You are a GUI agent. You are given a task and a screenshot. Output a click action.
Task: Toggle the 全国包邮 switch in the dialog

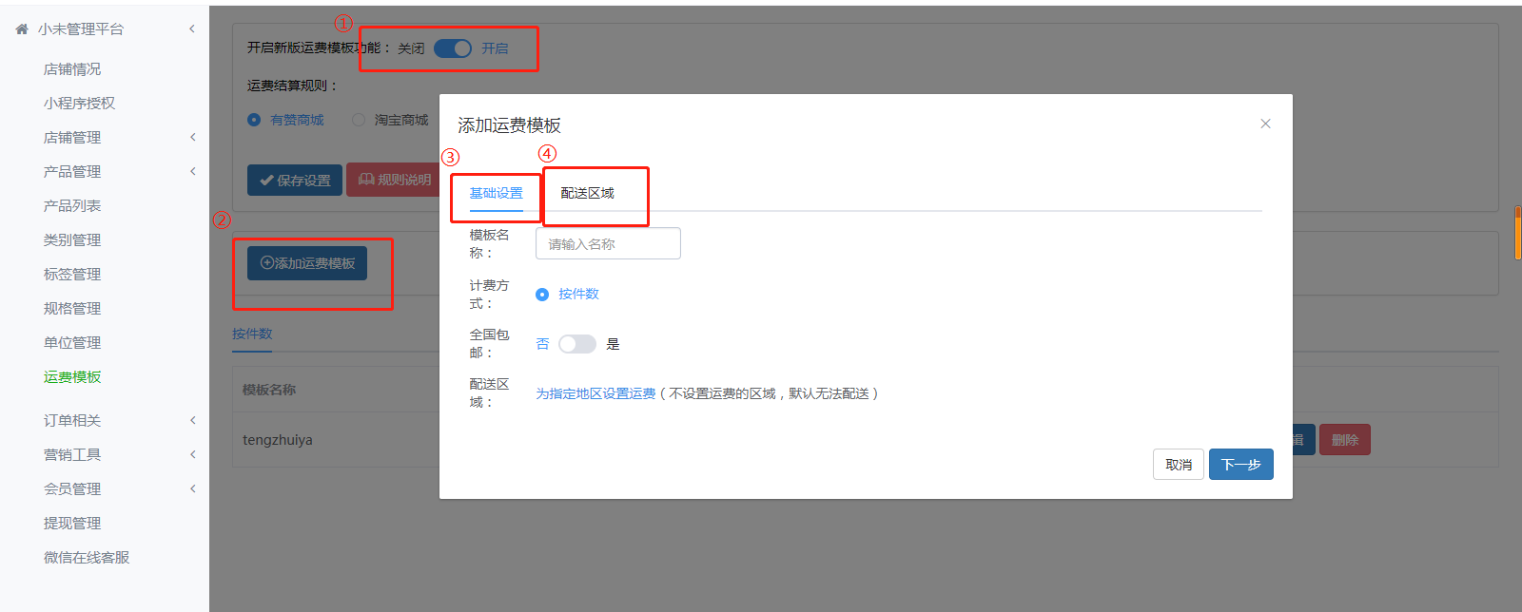click(576, 344)
